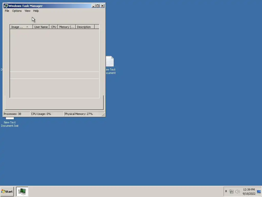The height and width of the screenshot is (197, 262).
Task: Open the File menu in Task Manager
Action: [x=7, y=11]
